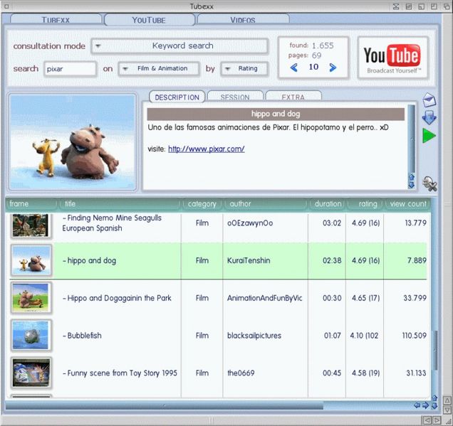453x426 pixels.
Task: Go to next results page arrow
Action: tap(333, 68)
